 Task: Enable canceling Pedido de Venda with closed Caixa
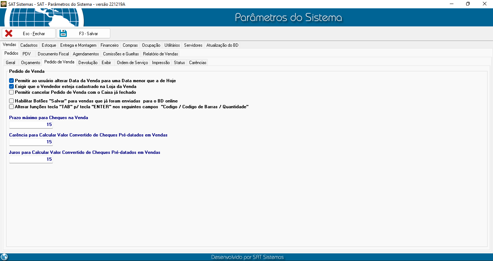[x=12, y=92]
